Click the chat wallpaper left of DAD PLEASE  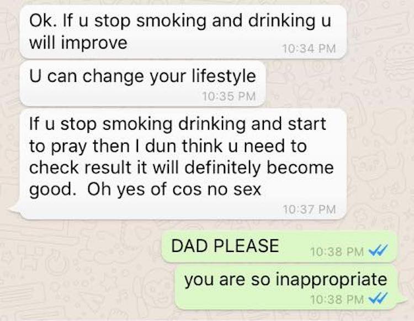[x=79, y=247]
